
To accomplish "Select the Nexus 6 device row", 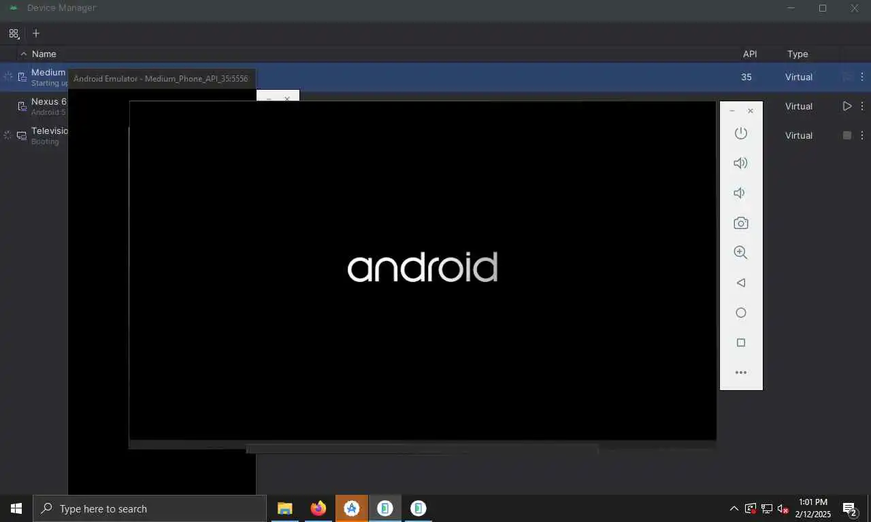I will coord(435,106).
